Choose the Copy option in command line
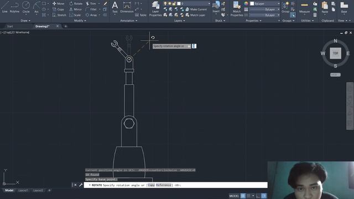Viewport: 354px width, 199px height. pos(151,185)
